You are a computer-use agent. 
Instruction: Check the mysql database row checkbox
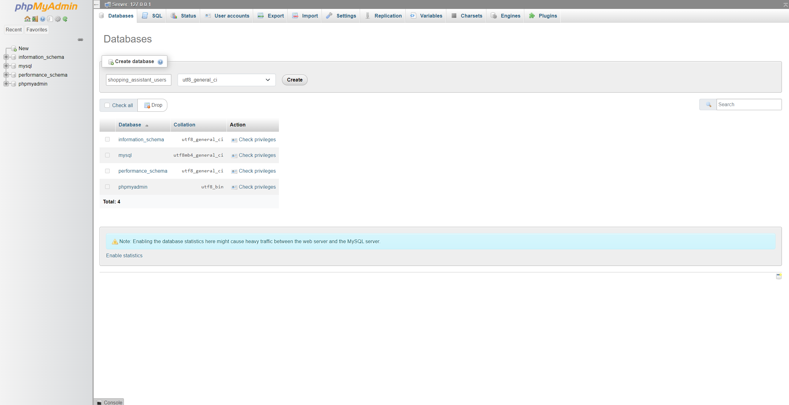pos(107,155)
